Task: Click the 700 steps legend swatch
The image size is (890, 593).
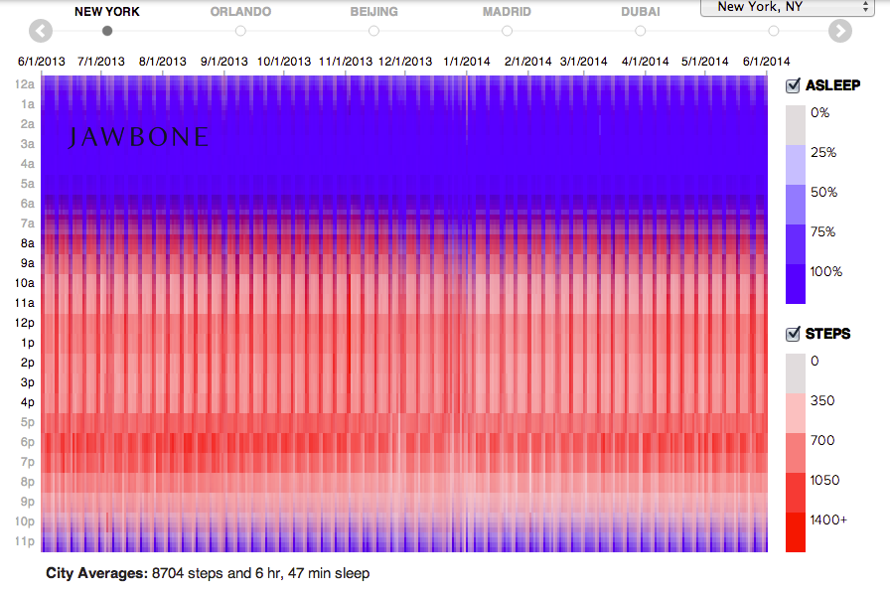Action: pos(796,453)
